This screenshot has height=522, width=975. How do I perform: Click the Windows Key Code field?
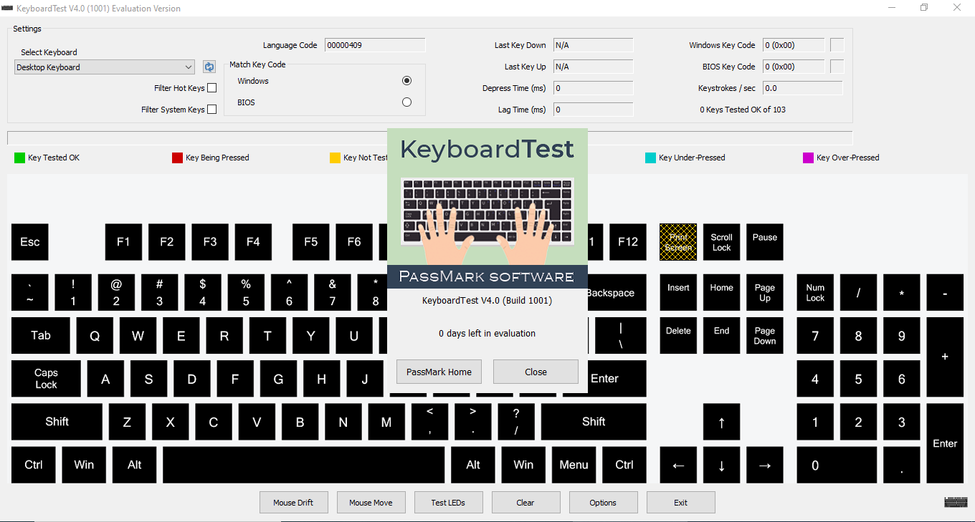click(794, 45)
